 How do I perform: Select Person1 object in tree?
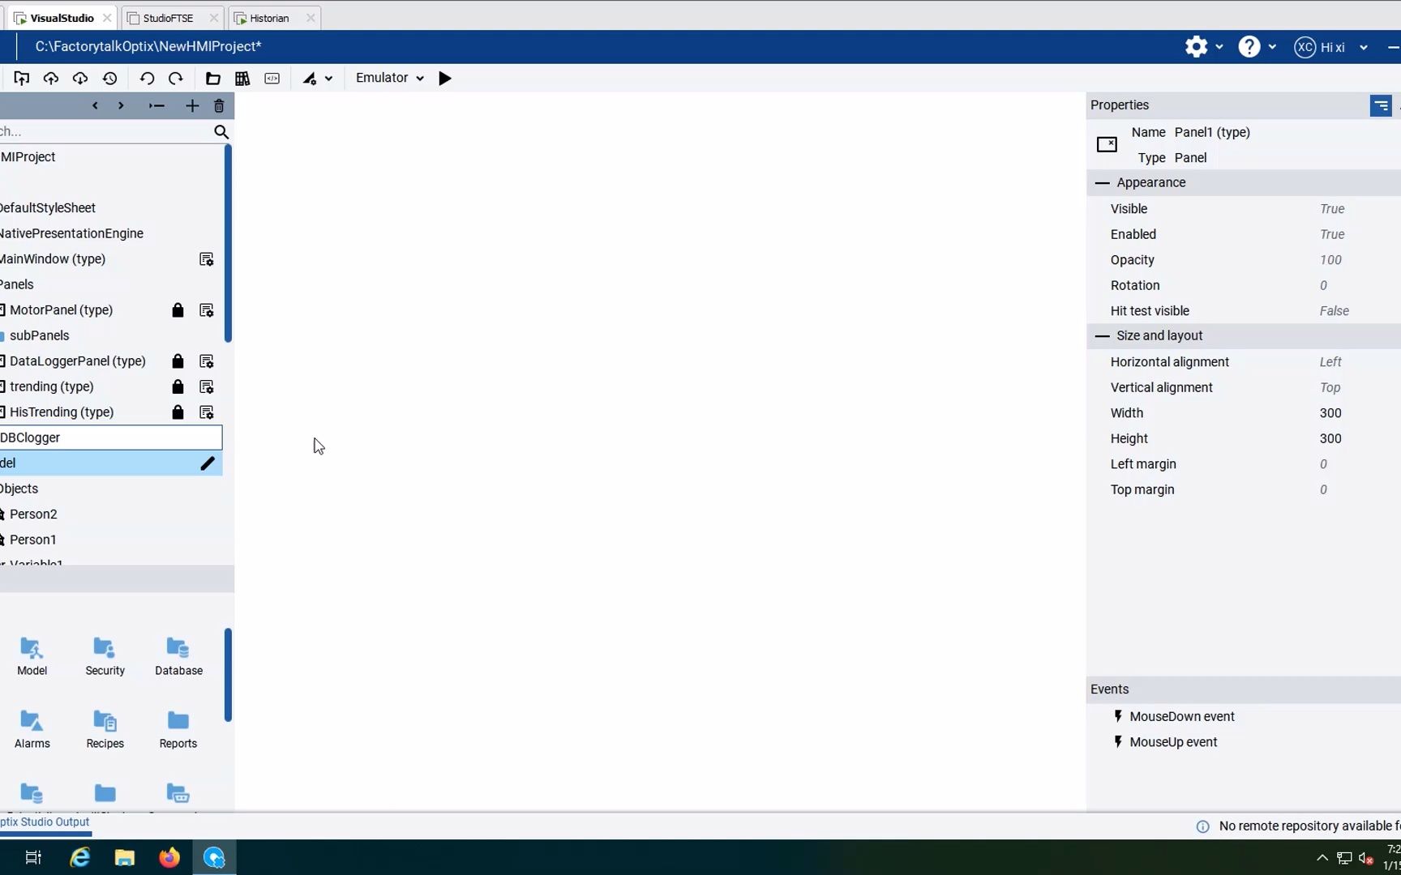click(32, 540)
